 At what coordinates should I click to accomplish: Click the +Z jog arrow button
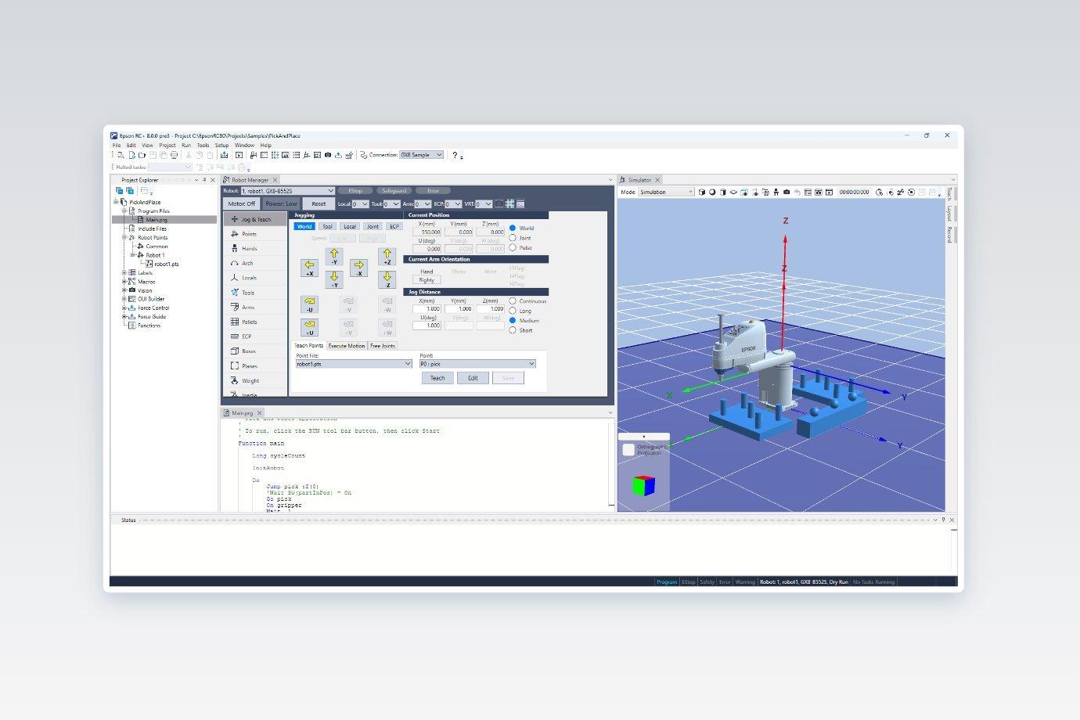[x=387, y=256]
